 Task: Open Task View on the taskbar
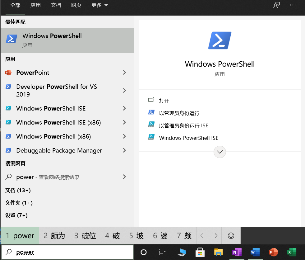point(162,252)
